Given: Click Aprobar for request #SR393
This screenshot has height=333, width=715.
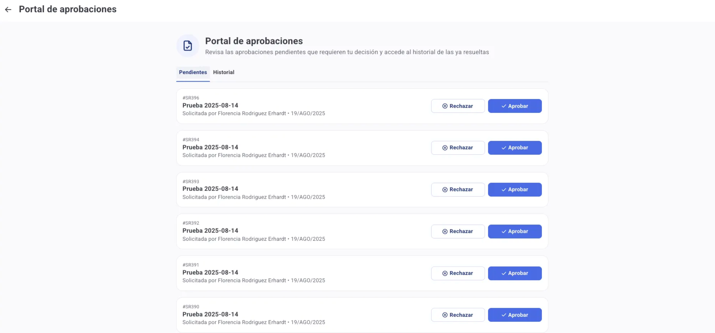Looking at the screenshot, I should pyautogui.click(x=515, y=190).
